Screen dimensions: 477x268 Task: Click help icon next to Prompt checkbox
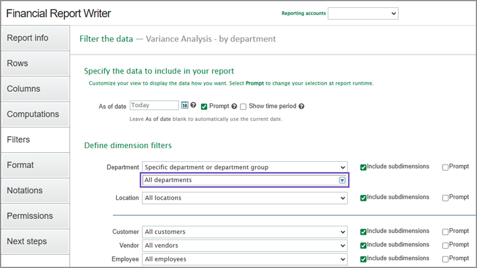pyautogui.click(x=234, y=107)
